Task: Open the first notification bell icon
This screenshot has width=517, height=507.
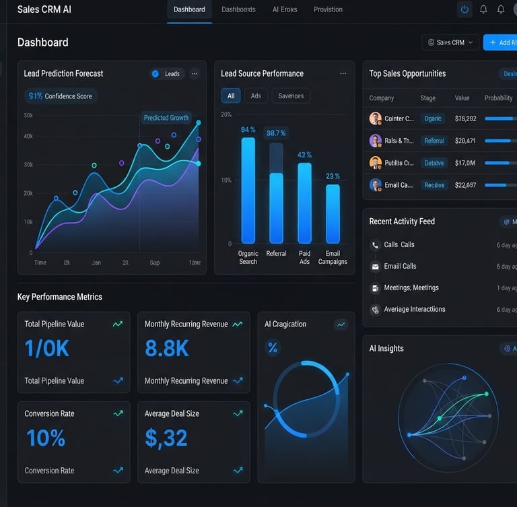Action: [x=483, y=9]
